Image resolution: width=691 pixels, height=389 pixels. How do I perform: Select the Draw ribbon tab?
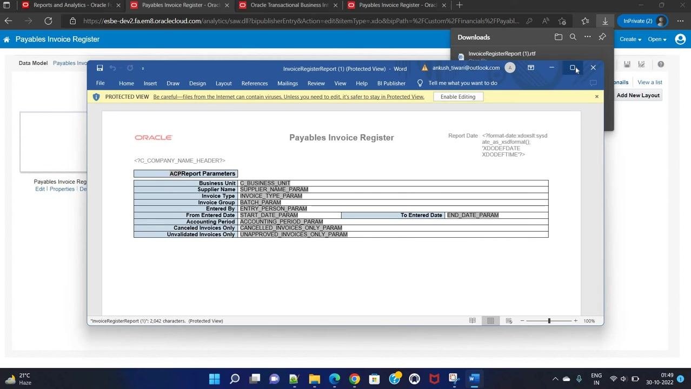(173, 83)
